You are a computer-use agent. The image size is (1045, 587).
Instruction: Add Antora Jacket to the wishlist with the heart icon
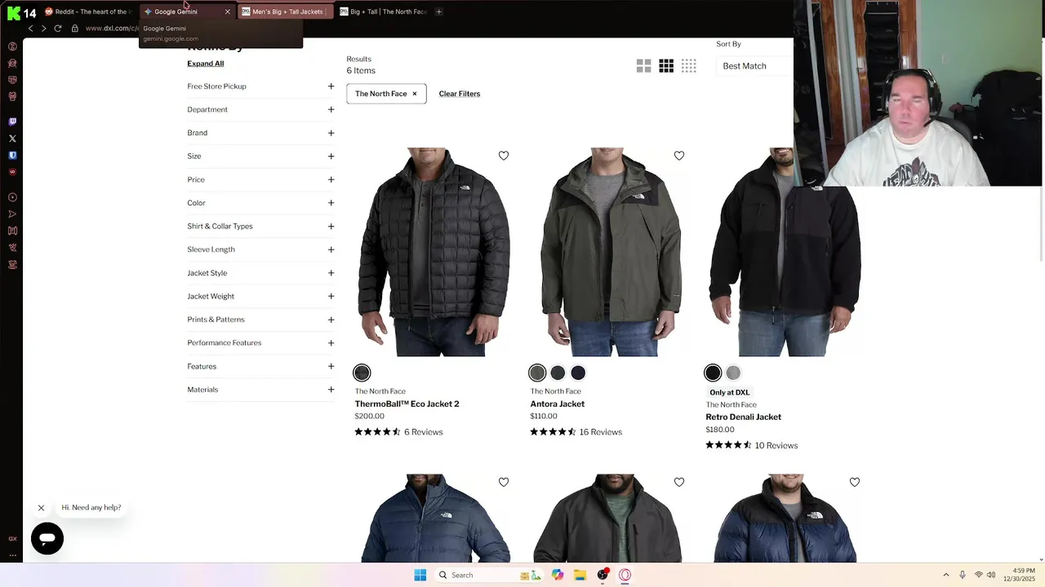tap(679, 156)
